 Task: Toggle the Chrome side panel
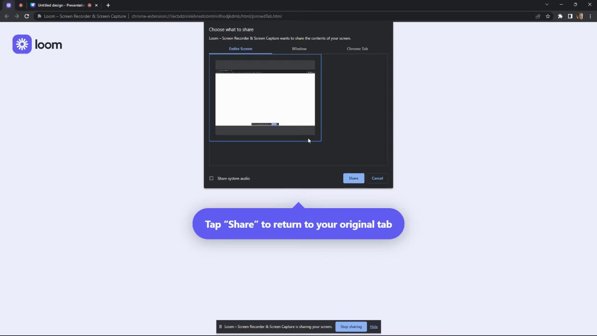tap(570, 16)
